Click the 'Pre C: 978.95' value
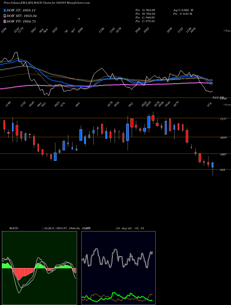The image size is (231, 305). tap(145, 21)
